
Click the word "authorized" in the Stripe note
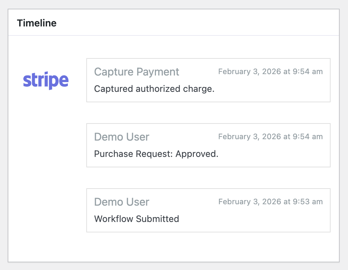point(158,89)
